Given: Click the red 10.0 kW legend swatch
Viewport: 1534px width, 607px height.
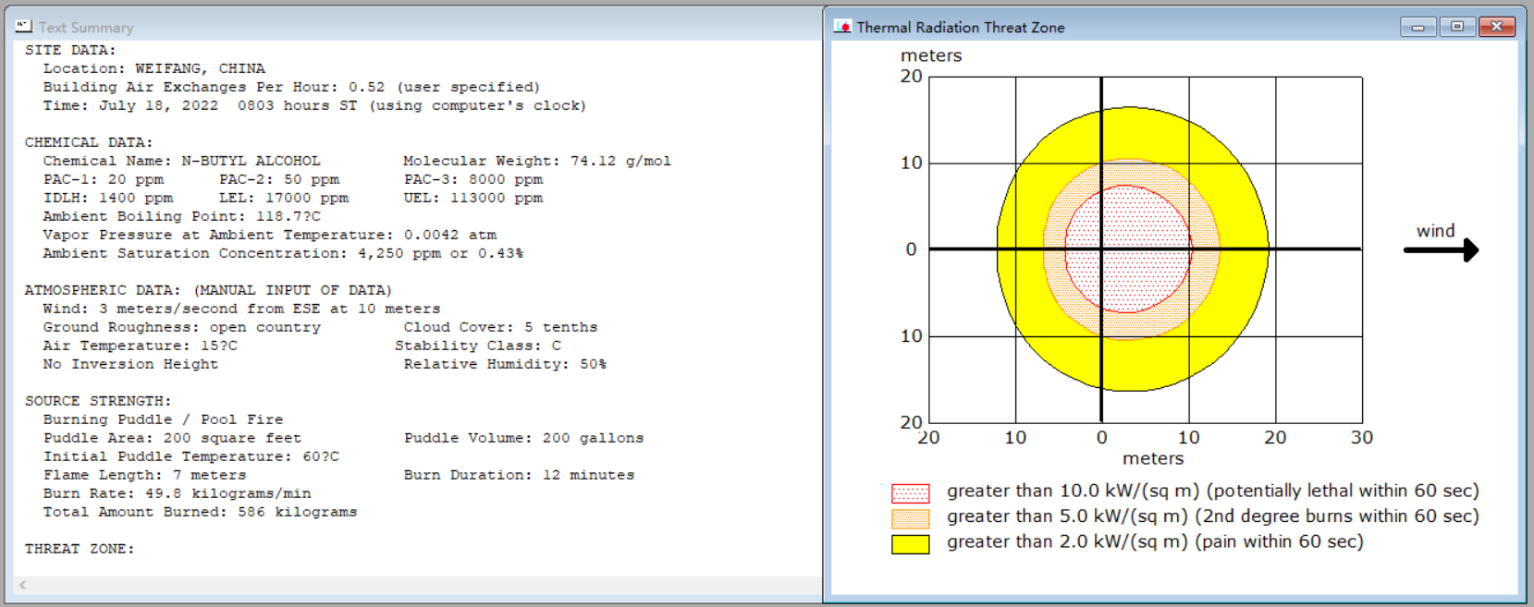Looking at the screenshot, I should (910, 493).
